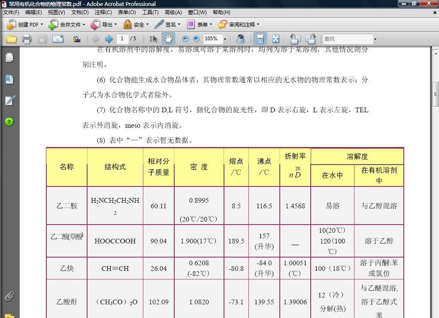
Task: Click the color chart toolbar icon
Action: click(77, 39)
